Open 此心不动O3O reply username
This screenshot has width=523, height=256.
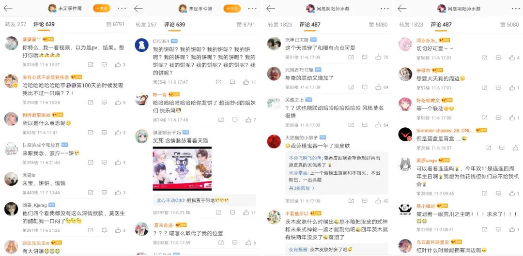point(170,200)
